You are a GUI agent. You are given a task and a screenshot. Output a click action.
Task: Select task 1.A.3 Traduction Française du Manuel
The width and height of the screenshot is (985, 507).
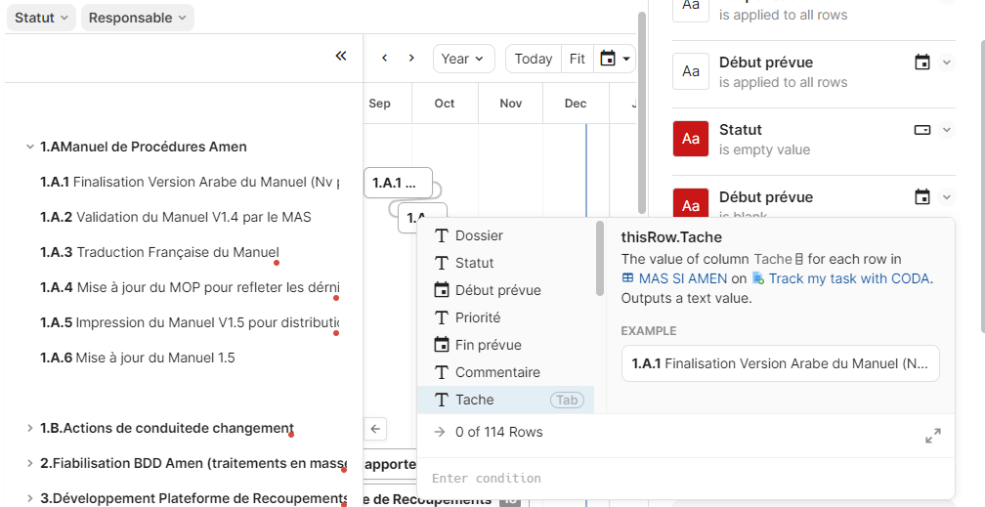159,253
